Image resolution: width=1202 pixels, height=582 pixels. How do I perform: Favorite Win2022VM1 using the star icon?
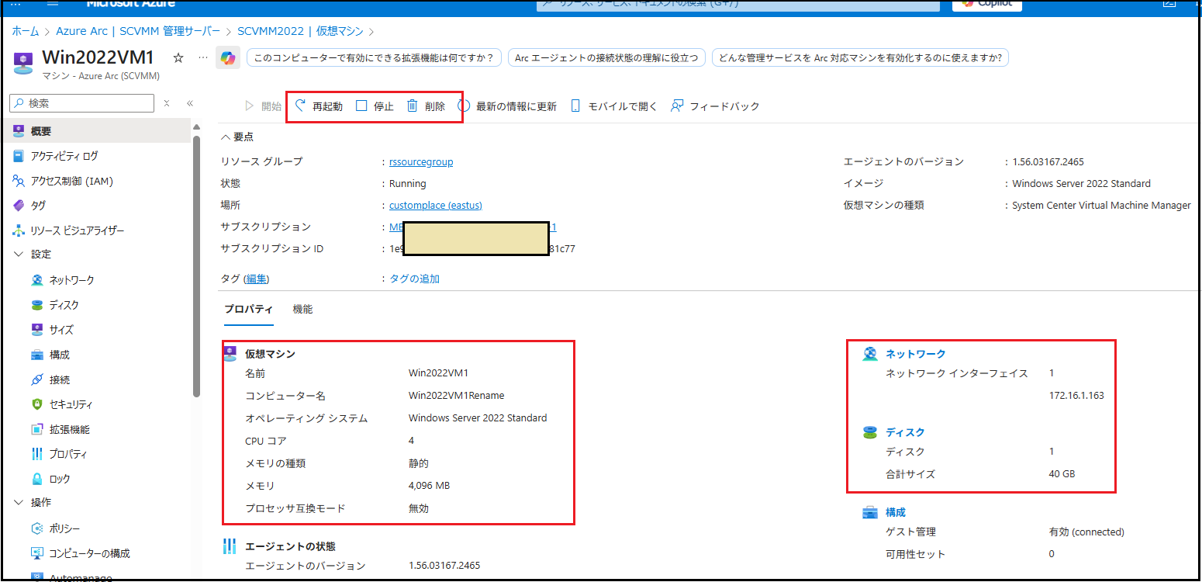click(178, 58)
